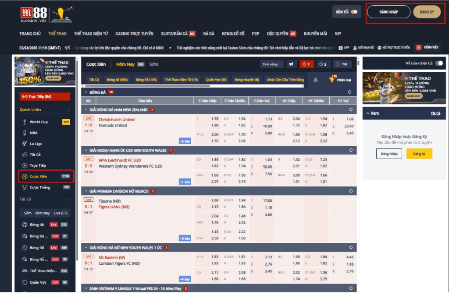Click Trực Tiếp (84) live button
This screenshot has width=449, height=295.
coord(45,97)
